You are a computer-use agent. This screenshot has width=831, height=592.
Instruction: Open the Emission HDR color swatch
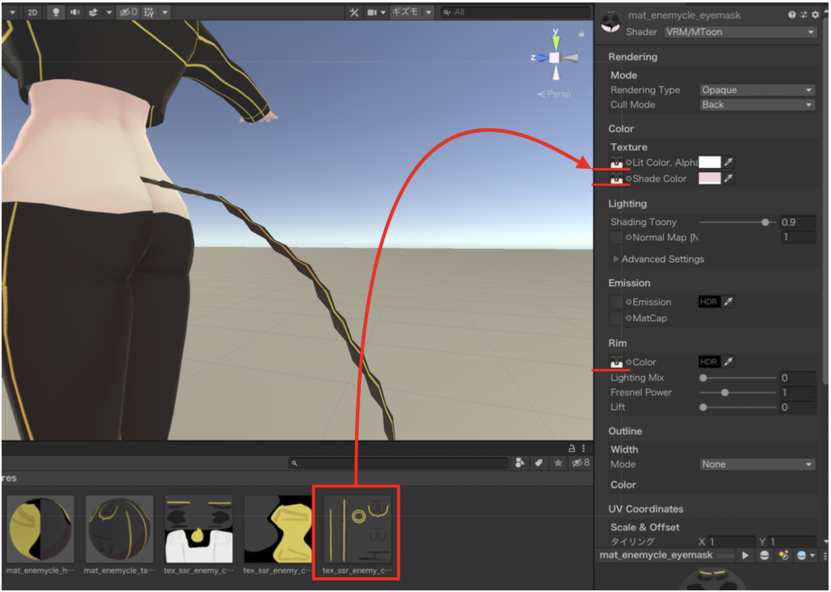(710, 302)
